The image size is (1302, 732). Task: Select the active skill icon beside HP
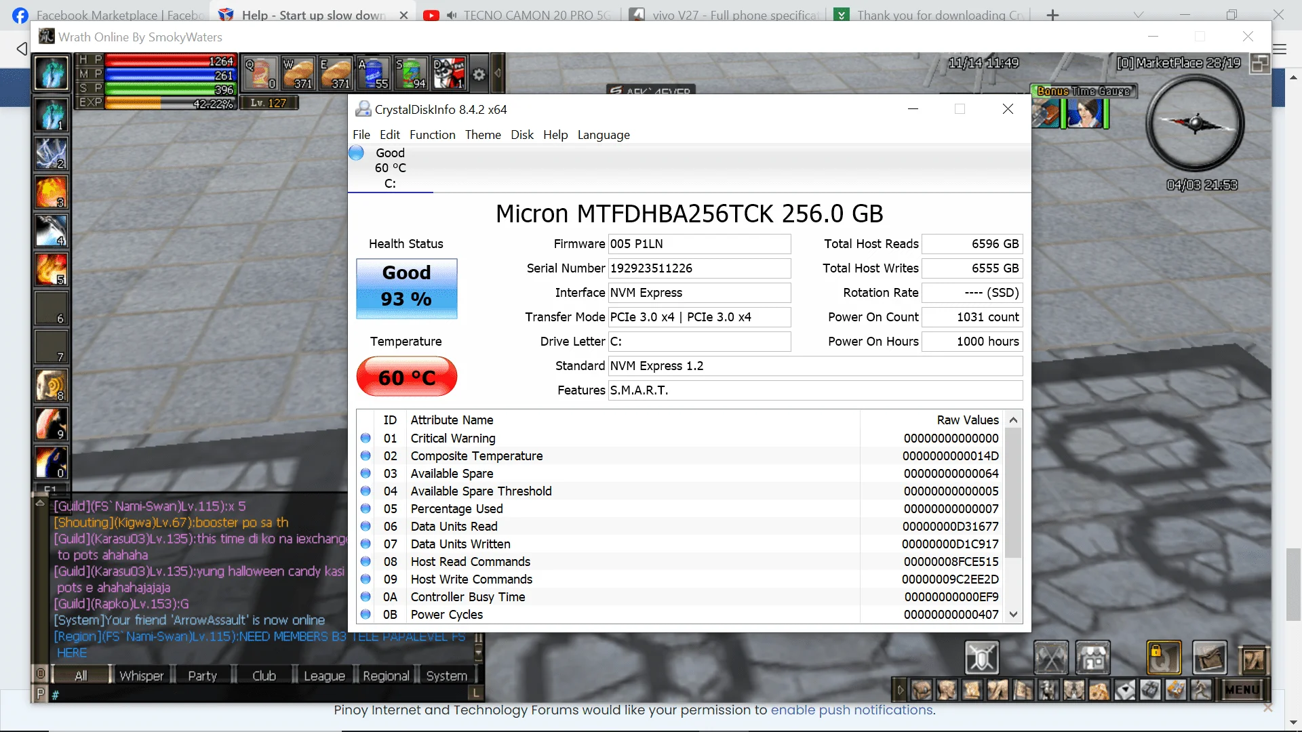[x=52, y=73]
